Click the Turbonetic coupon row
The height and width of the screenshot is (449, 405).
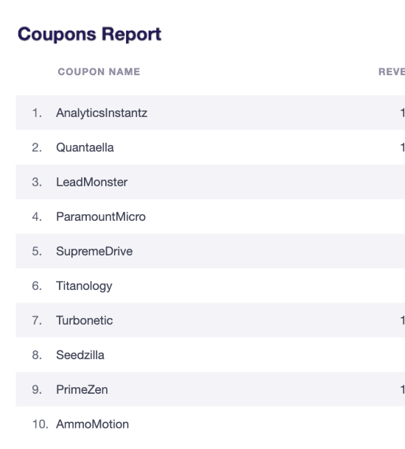click(211, 320)
